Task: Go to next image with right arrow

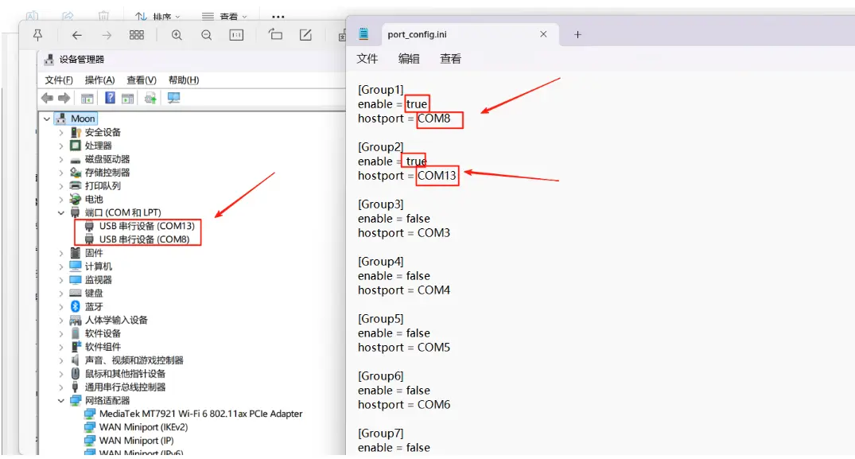Action: pos(107,36)
